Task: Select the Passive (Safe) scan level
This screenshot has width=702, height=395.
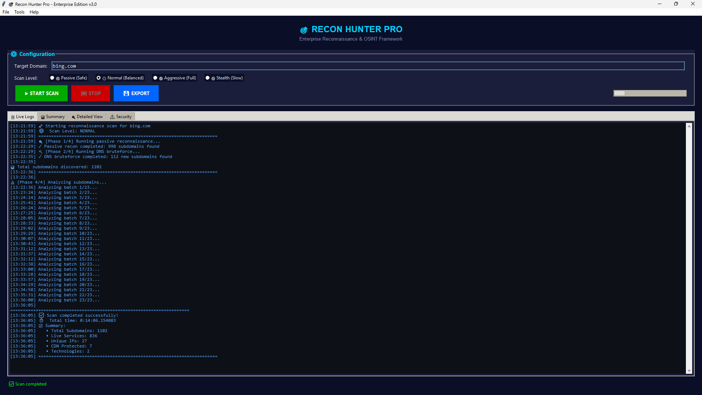Action: pyautogui.click(x=52, y=78)
